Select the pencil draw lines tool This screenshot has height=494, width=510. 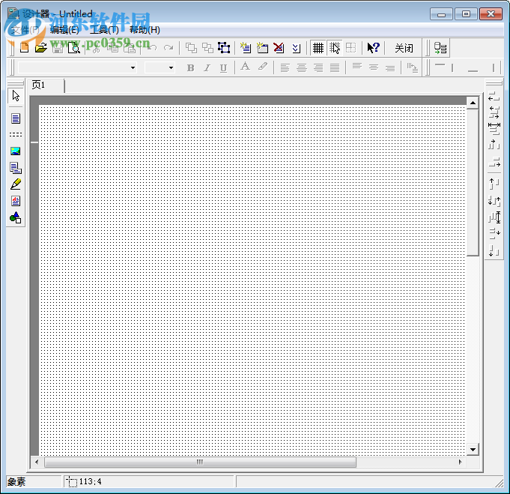coord(16,184)
